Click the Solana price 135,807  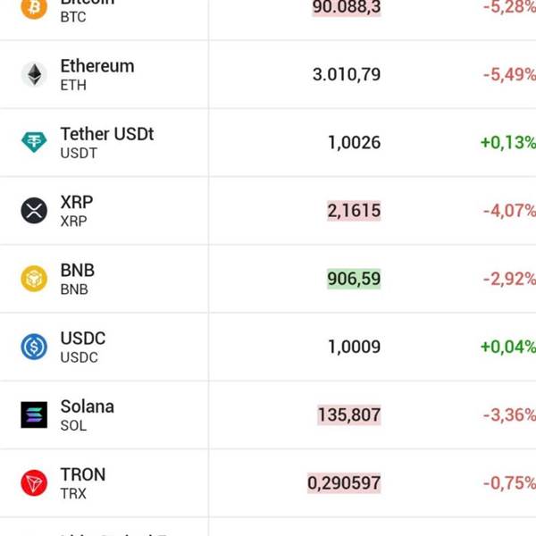pos(348,415)
